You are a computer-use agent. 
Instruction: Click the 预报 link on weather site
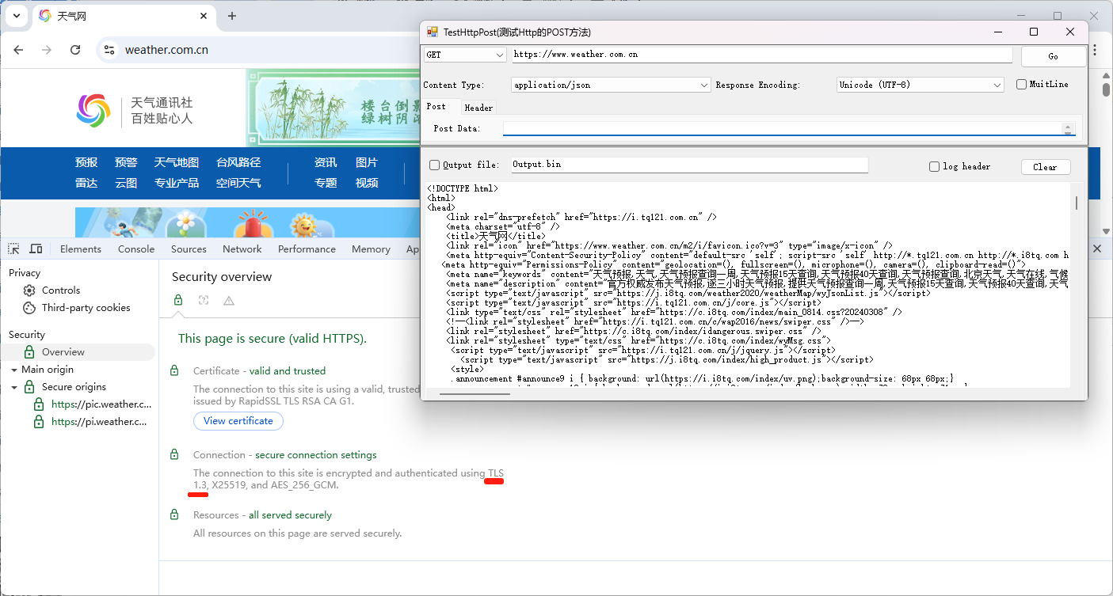point(86,162)
